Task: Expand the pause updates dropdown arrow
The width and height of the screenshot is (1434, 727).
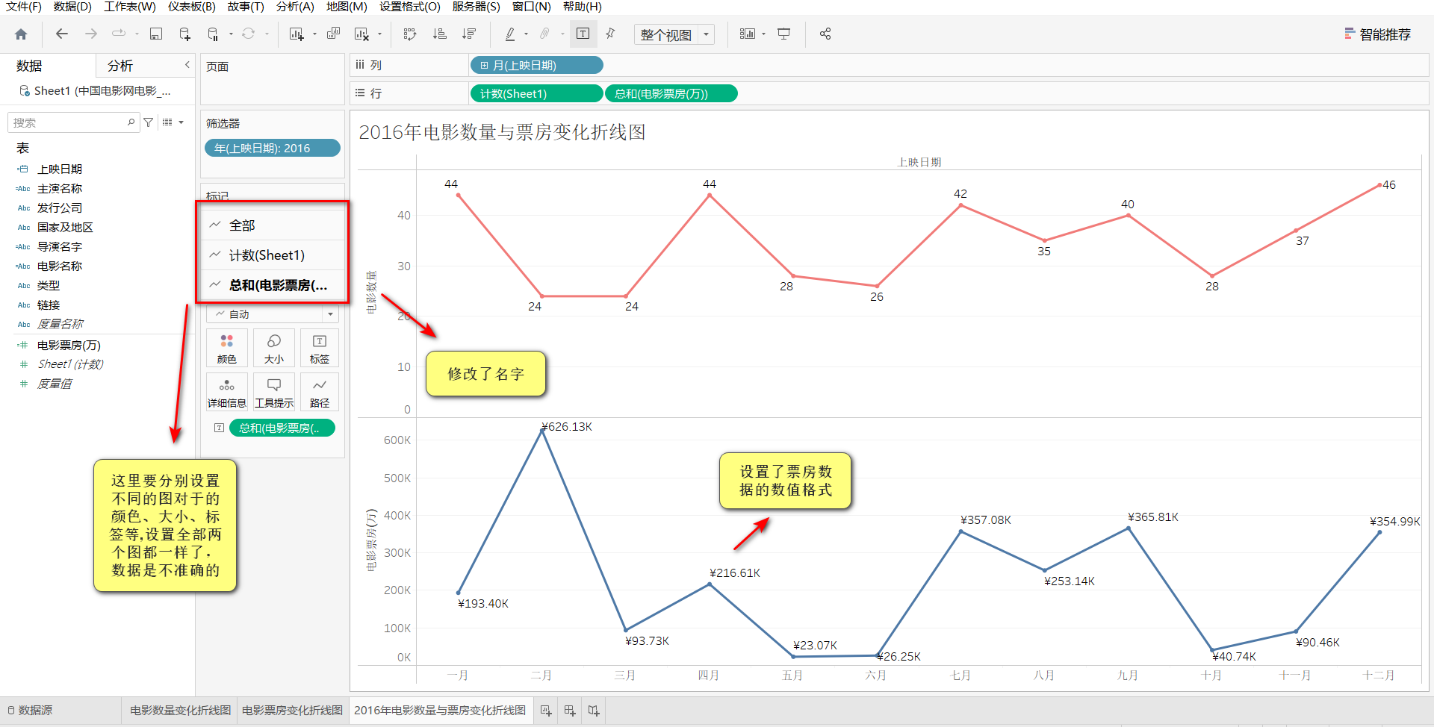Action: pos(231,34)
